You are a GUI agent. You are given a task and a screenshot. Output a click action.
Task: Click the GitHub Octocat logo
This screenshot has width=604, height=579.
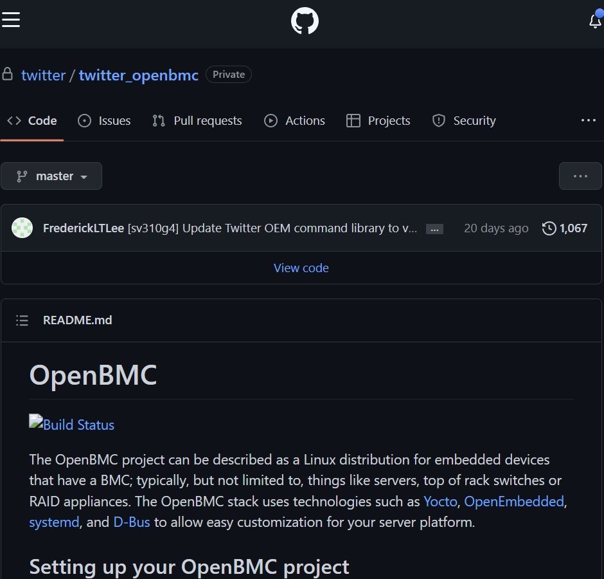pos(305,21)
